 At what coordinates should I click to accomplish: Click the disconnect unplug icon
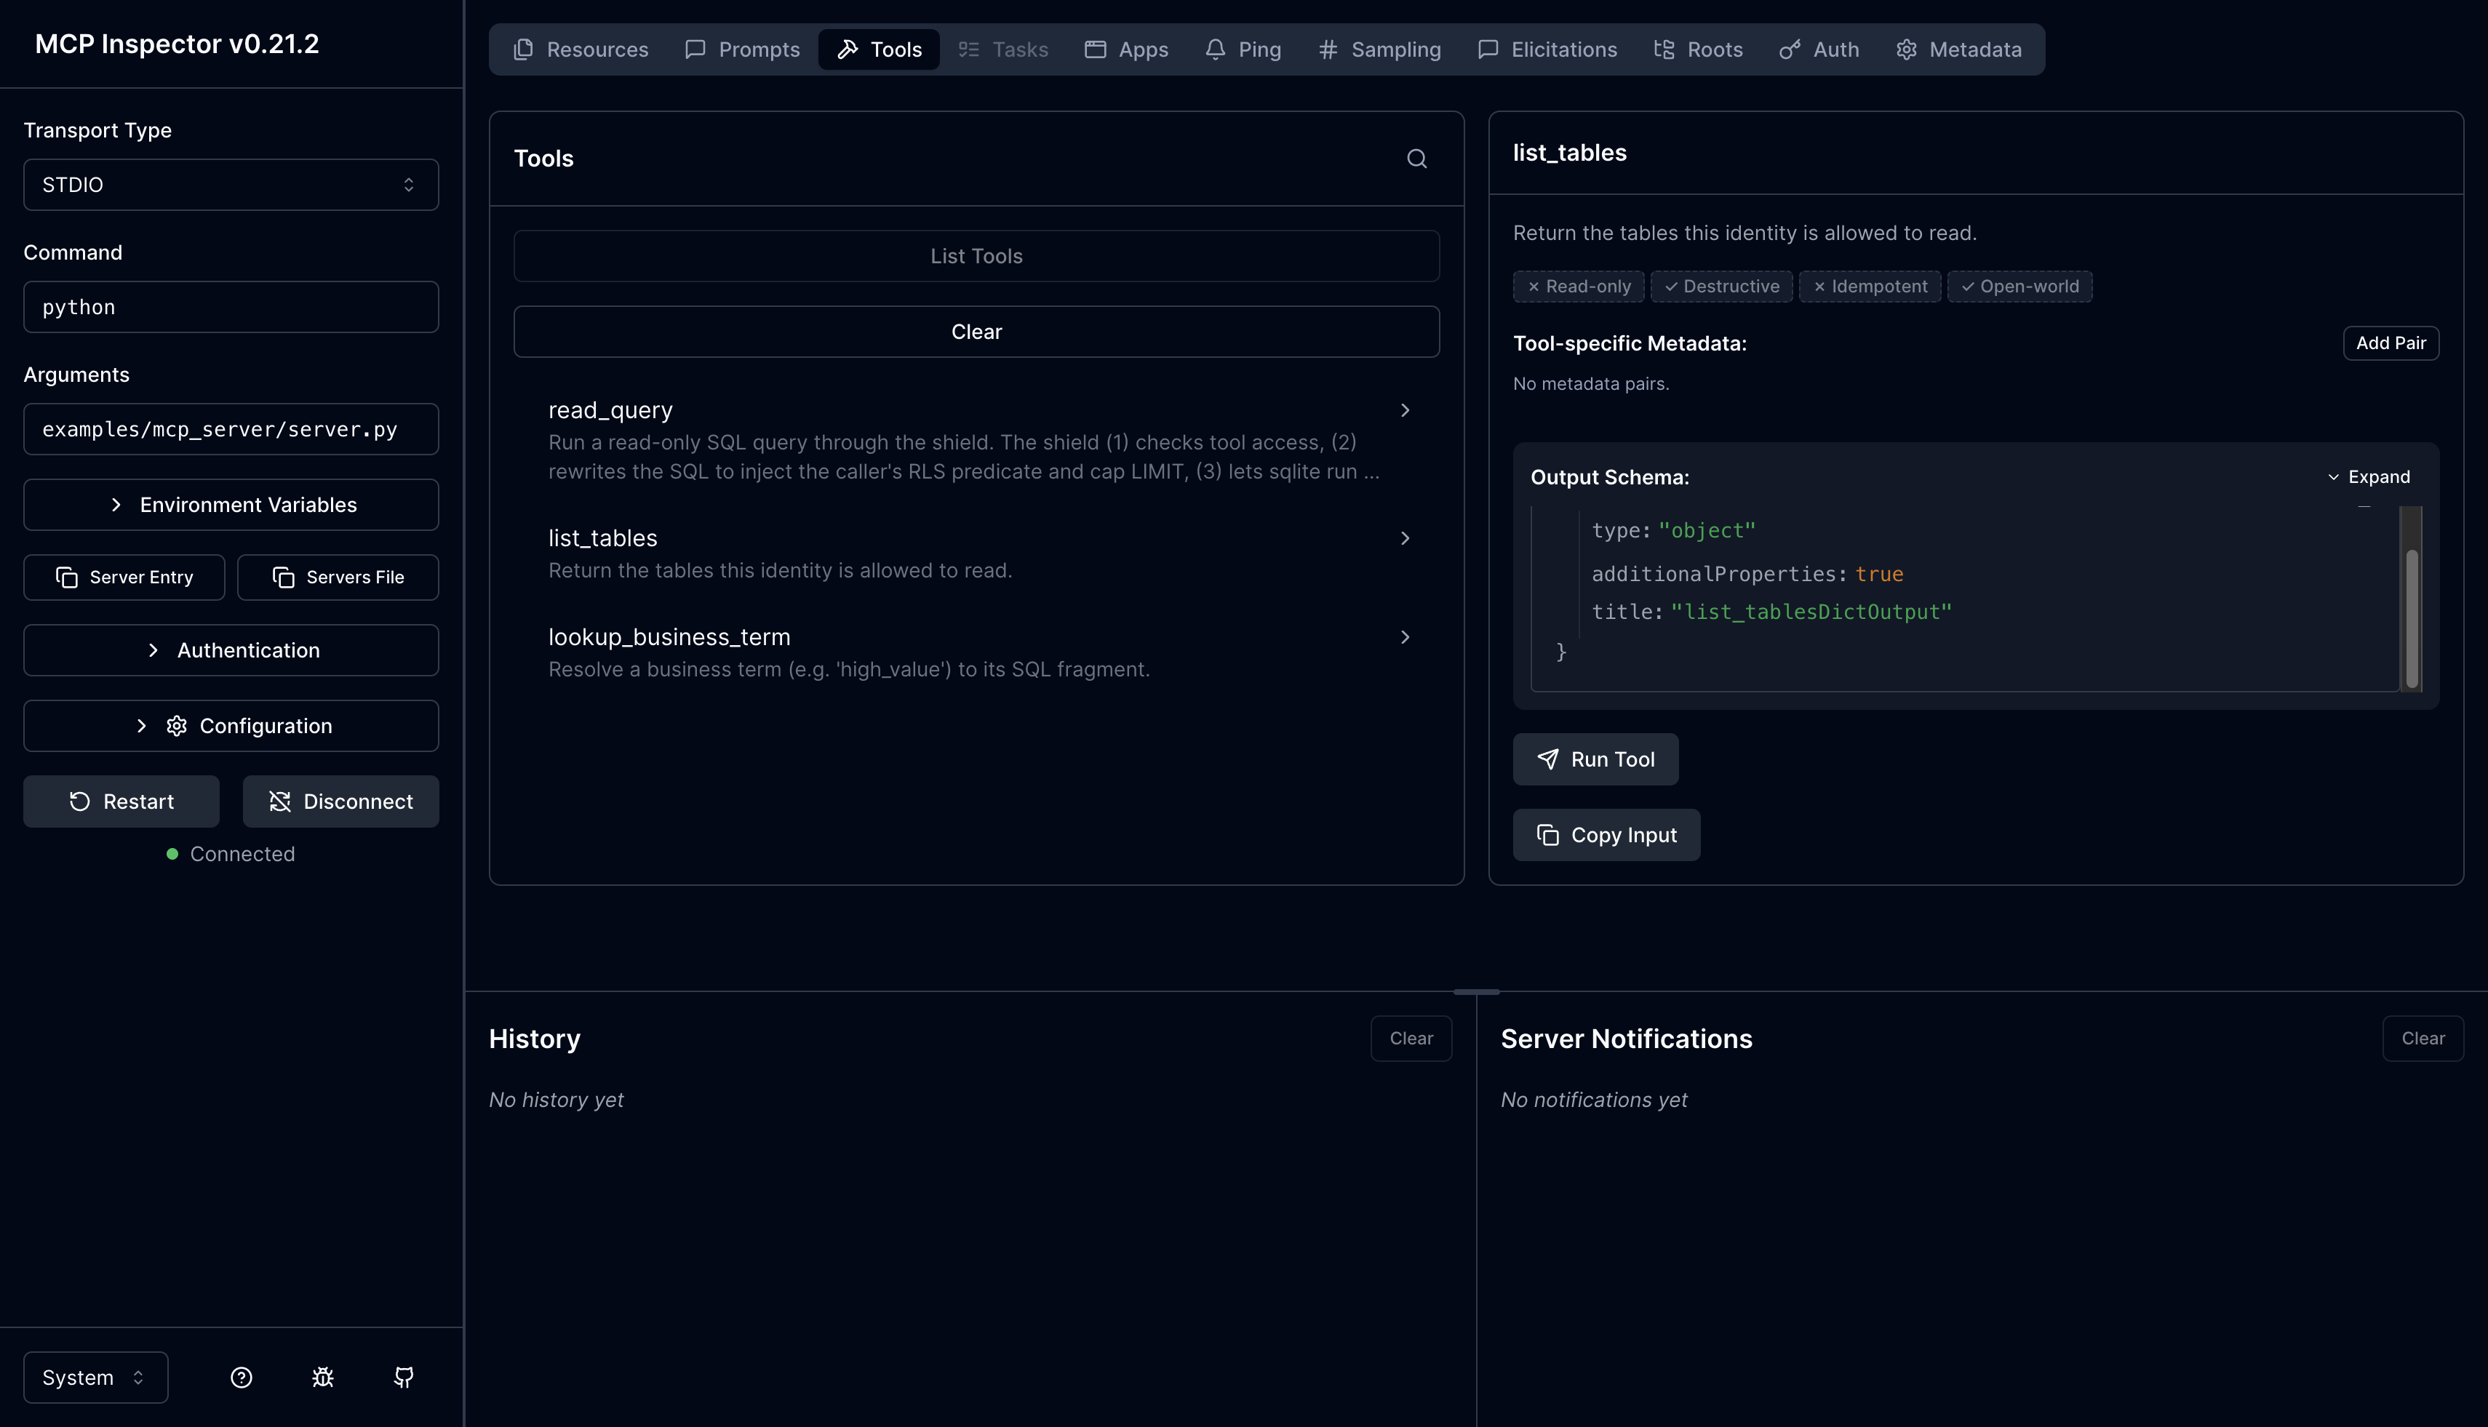279,802
